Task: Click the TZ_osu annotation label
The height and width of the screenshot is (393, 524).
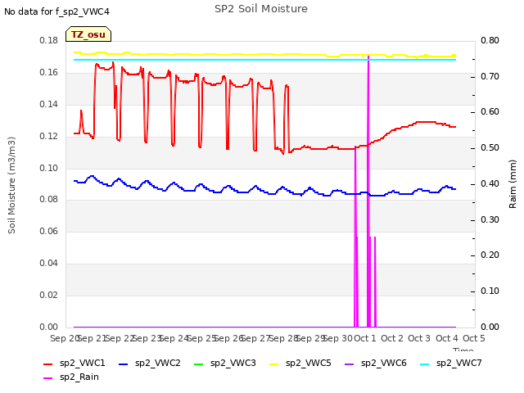Action: (x=88, y=34)
